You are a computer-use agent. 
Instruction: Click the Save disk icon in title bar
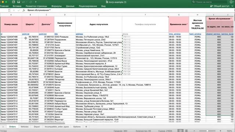pyautogui.click(x=19, y=2)
